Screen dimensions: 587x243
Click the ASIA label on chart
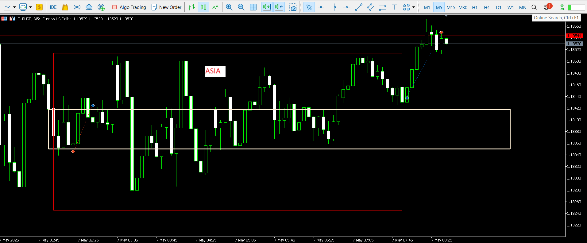coord(215,71)
